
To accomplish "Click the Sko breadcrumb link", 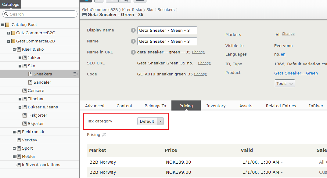I will point(150,9).
